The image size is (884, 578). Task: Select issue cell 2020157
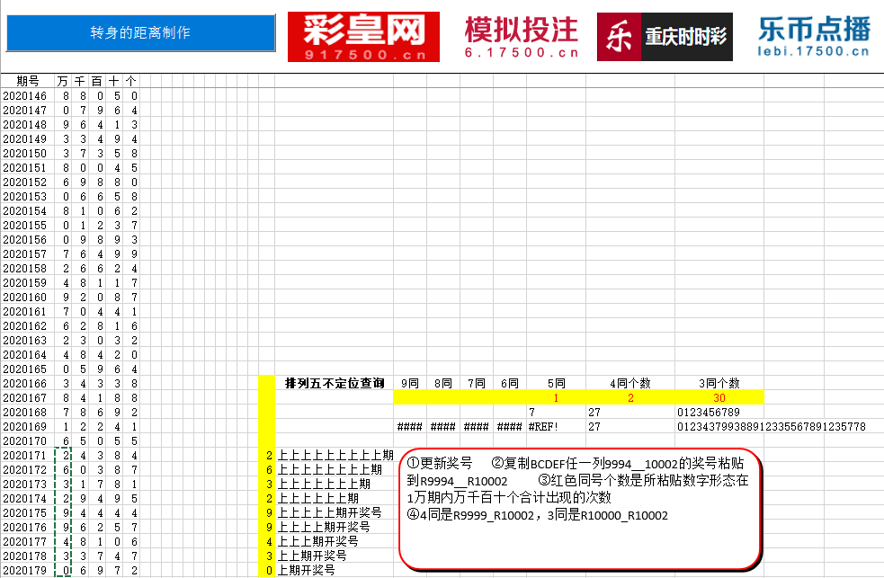click(x=28, y=254)
